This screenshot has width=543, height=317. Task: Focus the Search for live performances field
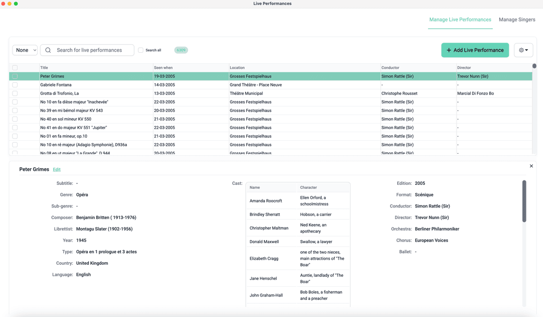coord(93,50)
